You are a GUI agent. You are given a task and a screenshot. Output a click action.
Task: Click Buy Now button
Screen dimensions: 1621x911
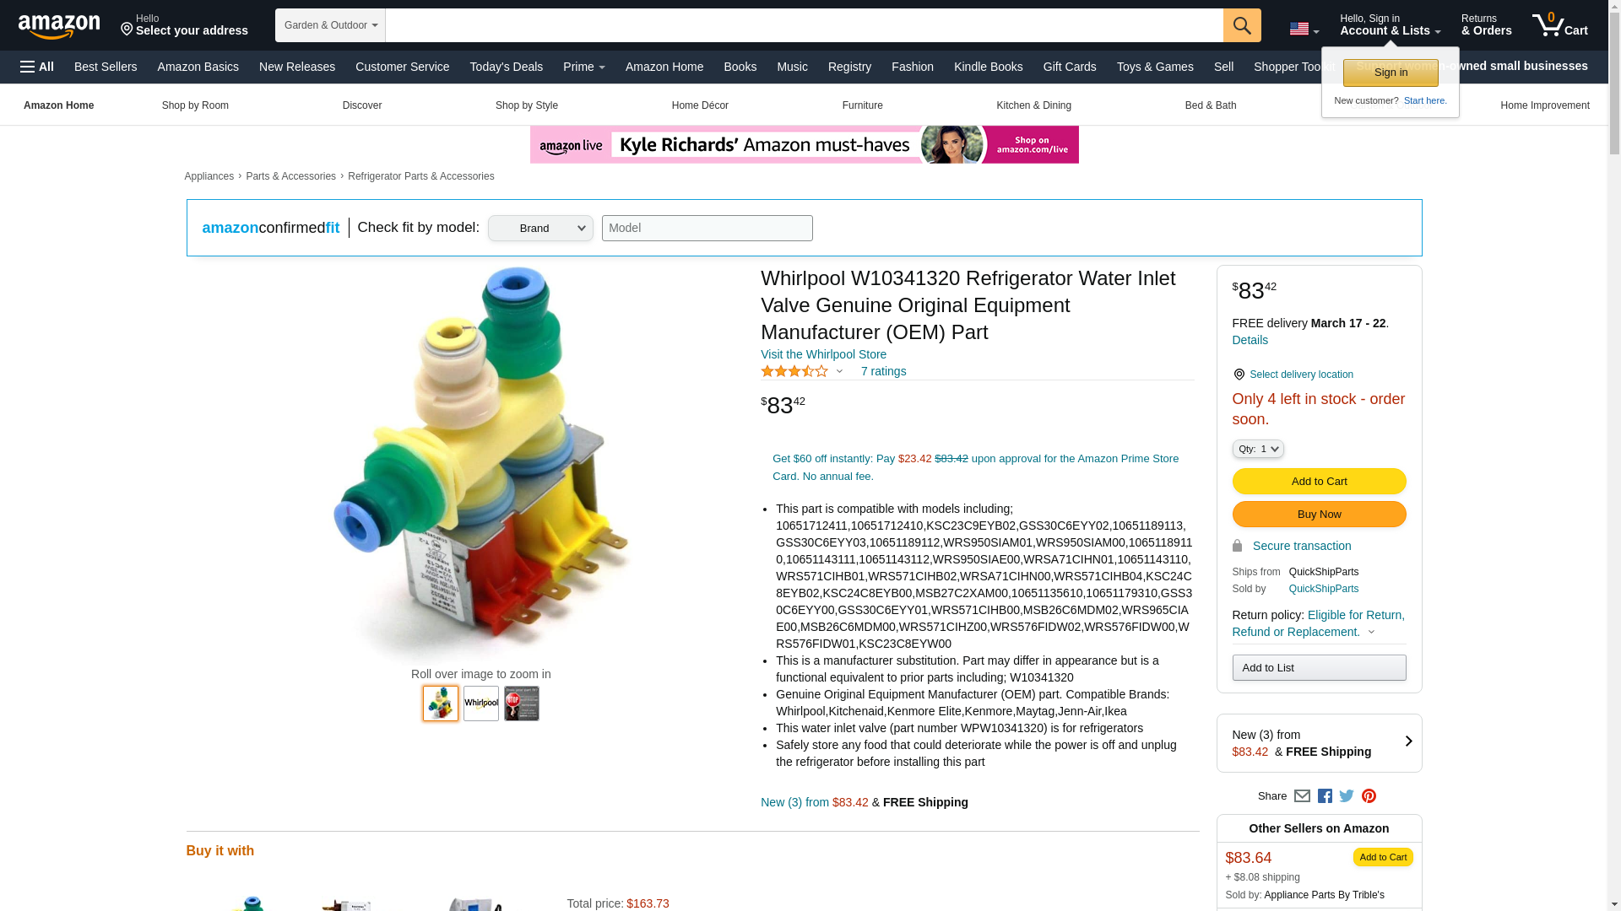[1319, 515]
